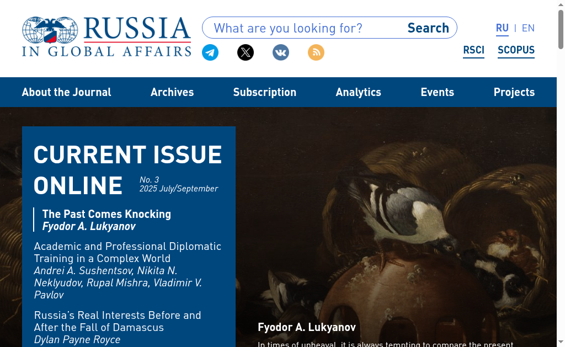Go to the Projects section
Screen dimensions: 565x347
[514, 92]
